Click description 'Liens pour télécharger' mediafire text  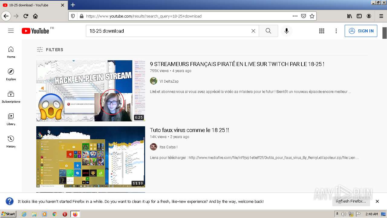254,158
